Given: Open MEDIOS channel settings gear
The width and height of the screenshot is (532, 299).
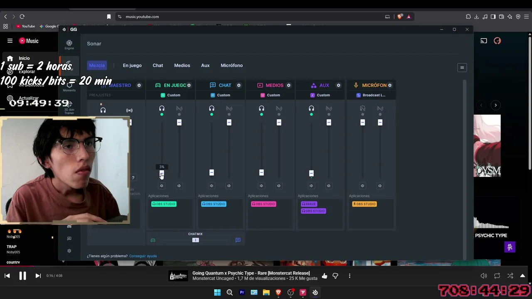Looking at the screenshot, I should [288, 85].
